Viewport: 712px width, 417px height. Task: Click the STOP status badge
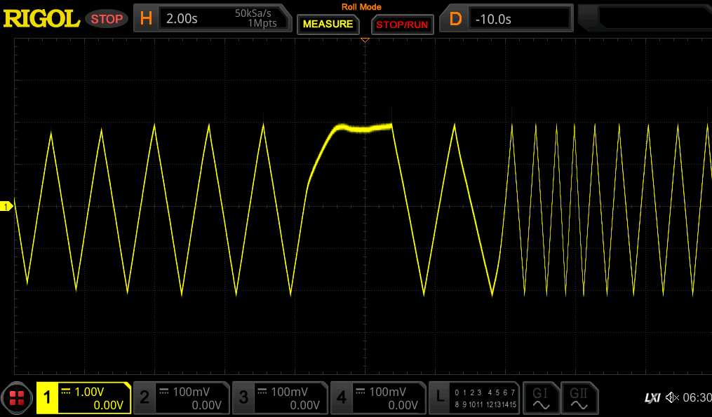pos(106,19)
